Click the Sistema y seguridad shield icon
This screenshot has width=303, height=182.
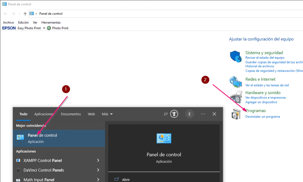click(x=236, y=57)
